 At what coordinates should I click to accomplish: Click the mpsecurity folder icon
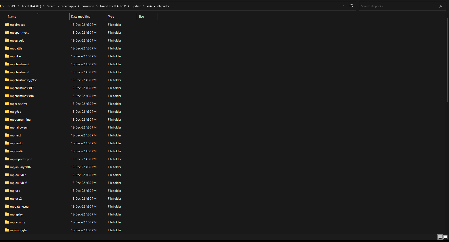click(x=7, y=222)
